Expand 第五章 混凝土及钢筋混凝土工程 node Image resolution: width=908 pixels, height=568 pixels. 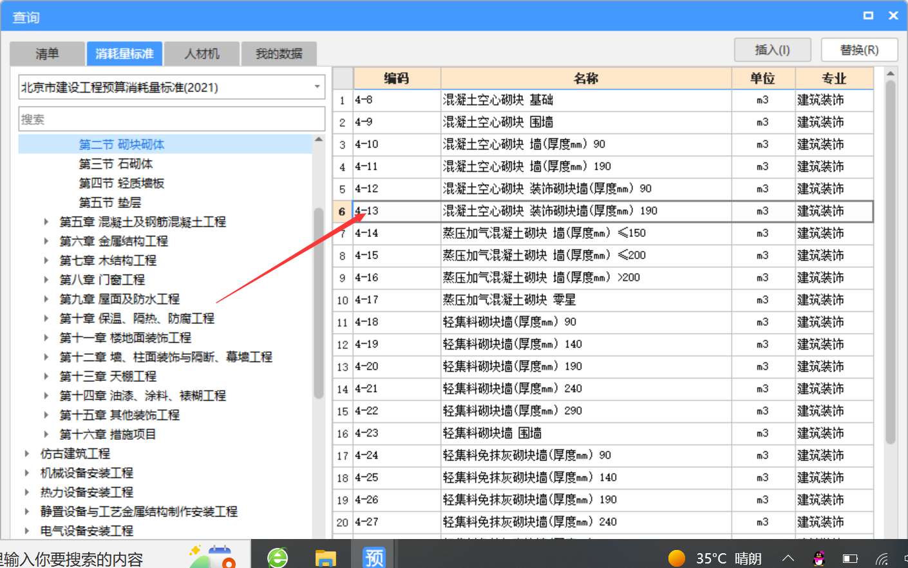click(46, 222)
